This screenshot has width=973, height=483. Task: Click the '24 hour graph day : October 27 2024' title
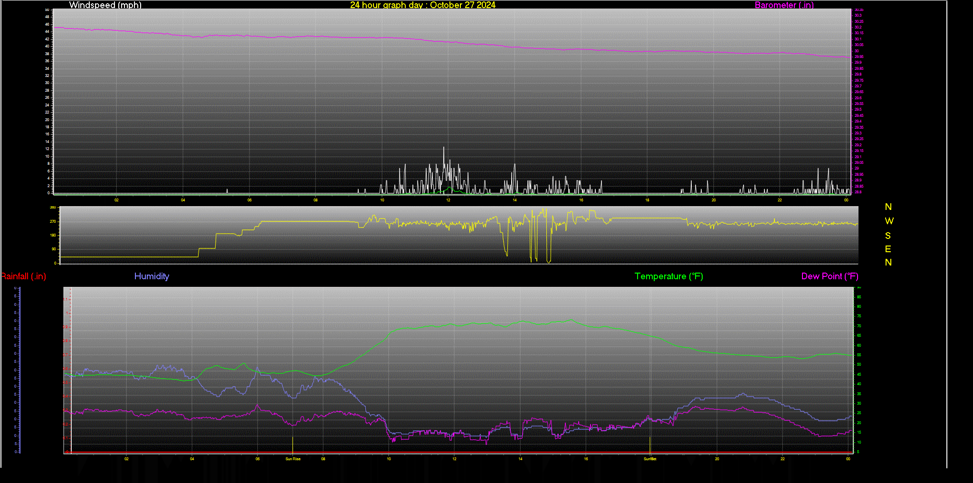[423, 5]
